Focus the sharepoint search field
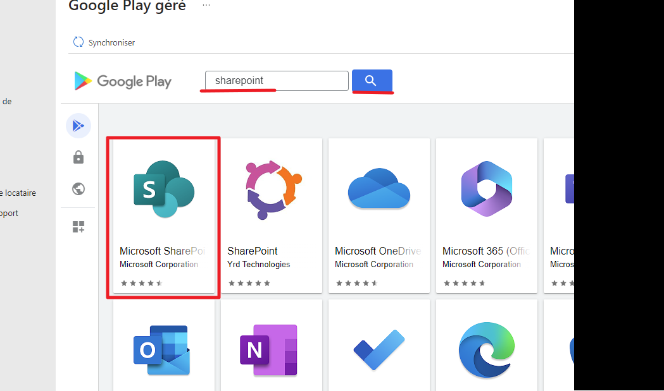Image resolution: width=664 pixels, height=391 pixels. (x=277, y=81)
